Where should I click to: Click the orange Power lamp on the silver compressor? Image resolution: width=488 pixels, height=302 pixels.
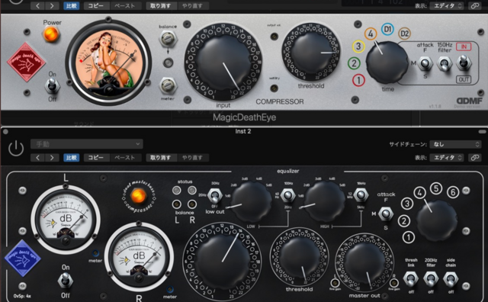click(51, 34)
